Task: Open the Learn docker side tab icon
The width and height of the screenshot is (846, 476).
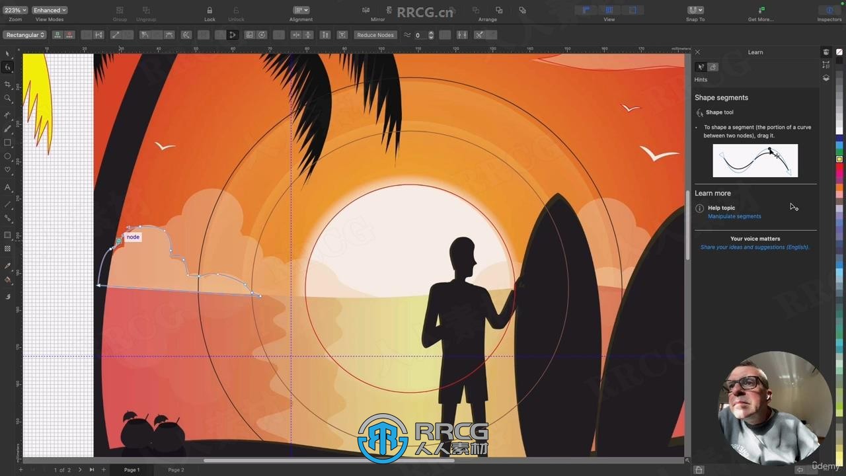Action: pyautogui.click(x=826, y=52)
